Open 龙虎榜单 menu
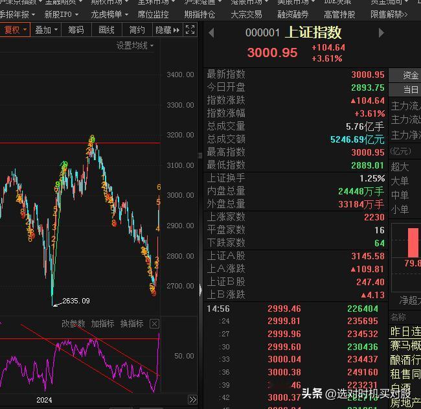 click(x=109, y=14)
